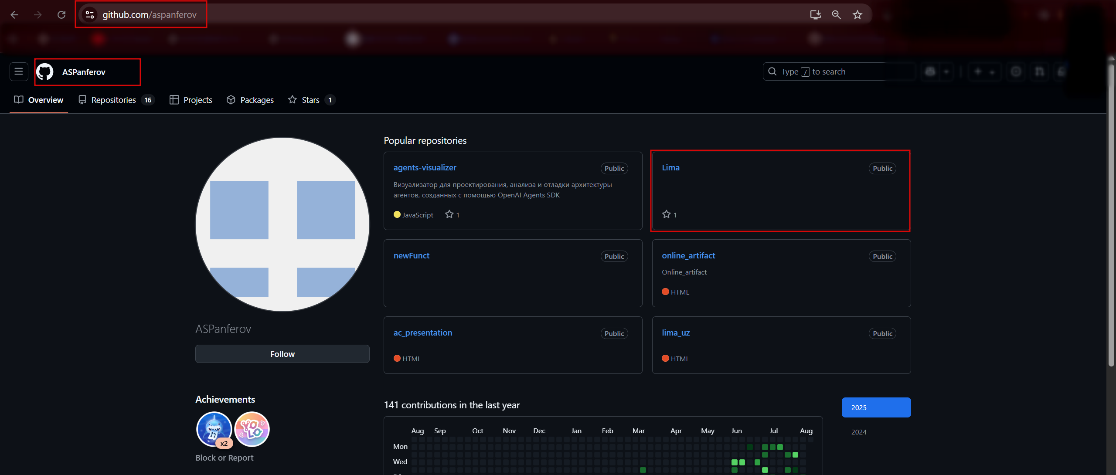Switch to the Repositories tab

tap(116, 100)
